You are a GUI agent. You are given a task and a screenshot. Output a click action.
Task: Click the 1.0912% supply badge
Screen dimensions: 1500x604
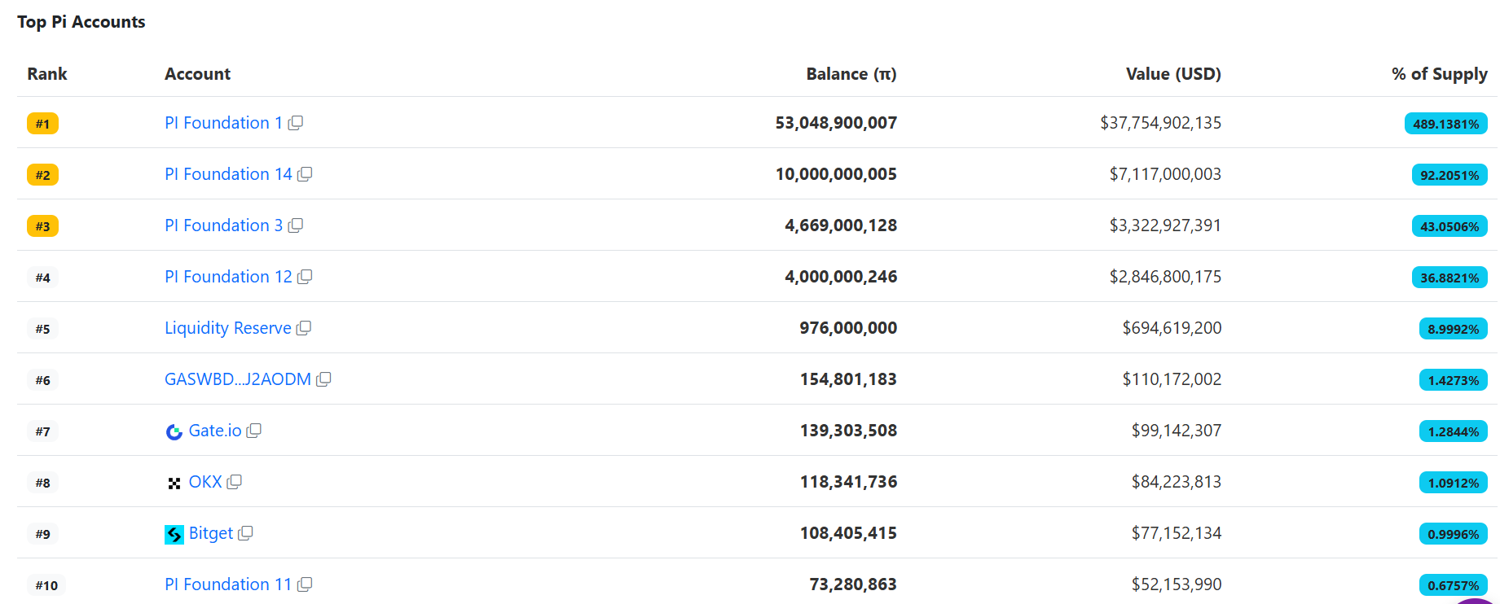(x=1454, y=483)
